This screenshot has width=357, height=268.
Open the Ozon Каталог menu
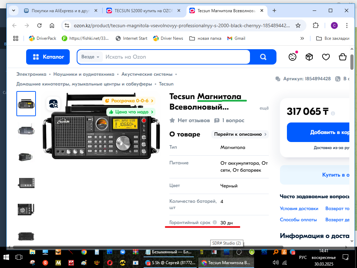click(x=48, y=57)
